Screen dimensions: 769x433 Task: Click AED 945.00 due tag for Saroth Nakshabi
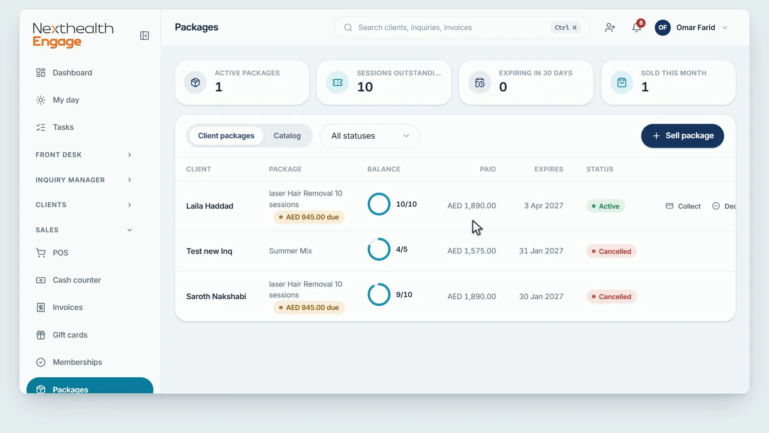pyautogui.click(x=309, y=308)
